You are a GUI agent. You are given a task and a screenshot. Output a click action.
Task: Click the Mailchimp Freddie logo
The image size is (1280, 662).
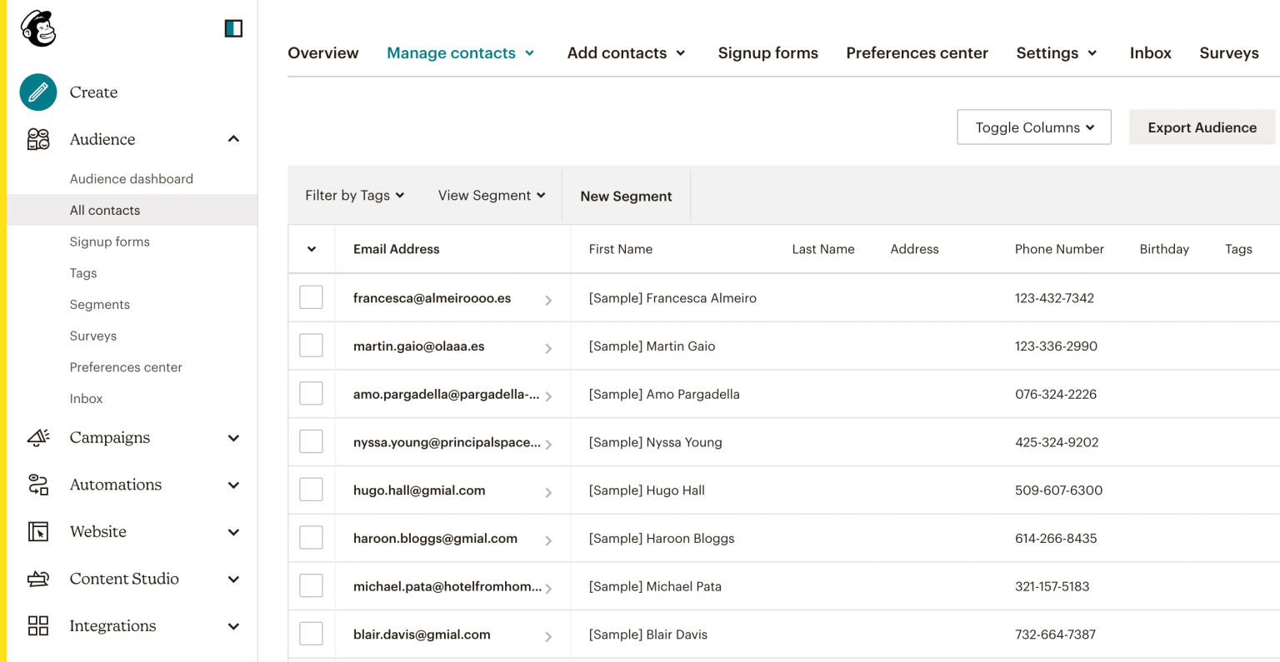37,26
